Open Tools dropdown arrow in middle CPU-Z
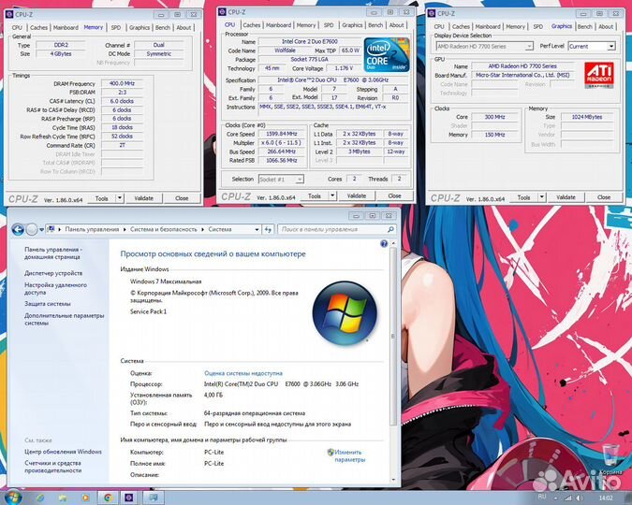This screenshot has height=505, width=632. click(332, 196)
